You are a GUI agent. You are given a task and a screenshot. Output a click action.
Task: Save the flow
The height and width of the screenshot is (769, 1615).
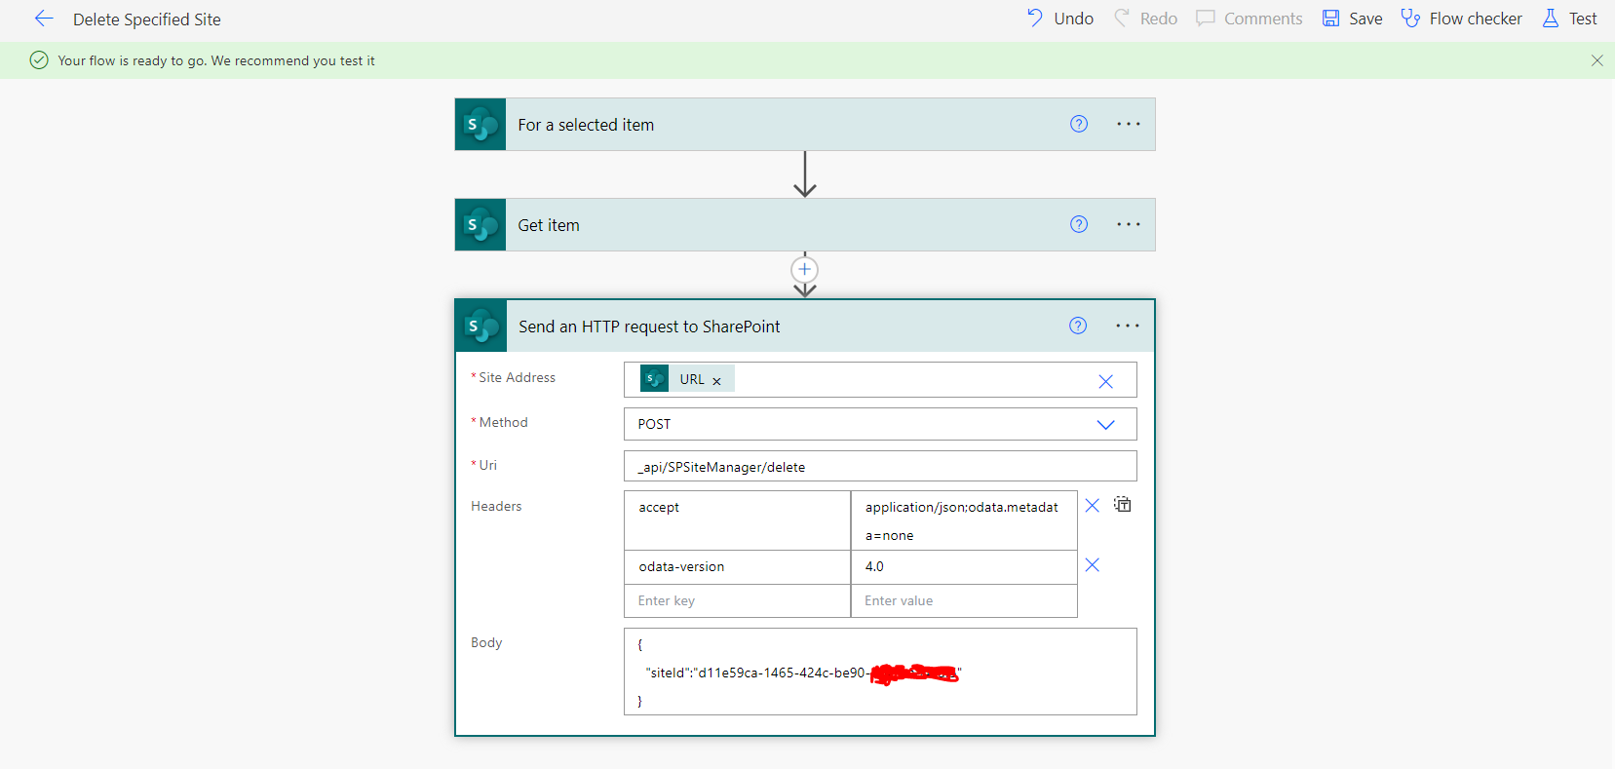point(1353,19)
